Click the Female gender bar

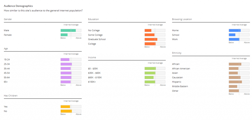(x=71, y=35)
